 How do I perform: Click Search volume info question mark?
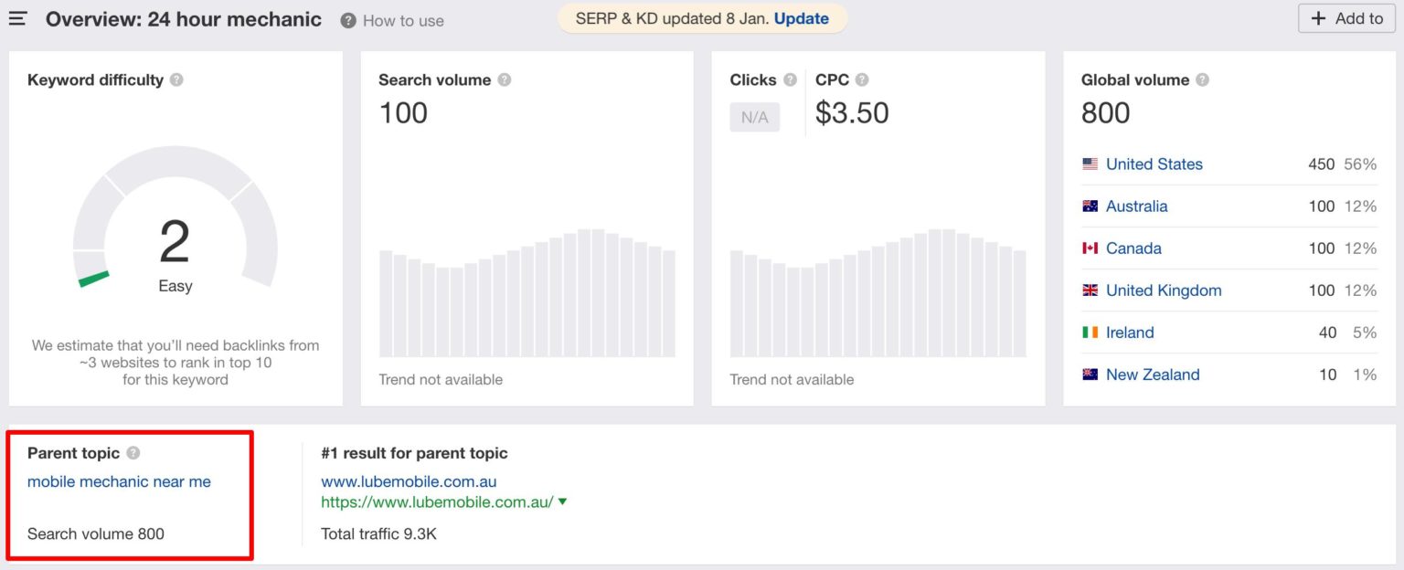point(505,80)
